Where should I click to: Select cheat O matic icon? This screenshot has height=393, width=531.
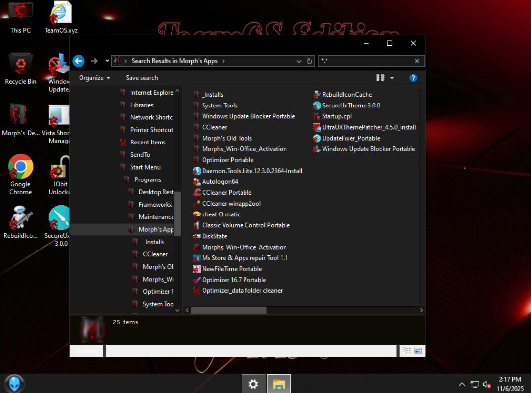tap(197, 214)
